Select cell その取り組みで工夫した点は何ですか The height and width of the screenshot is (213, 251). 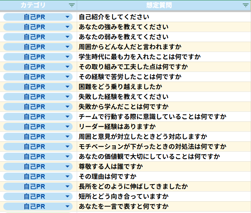click(164, 67)
